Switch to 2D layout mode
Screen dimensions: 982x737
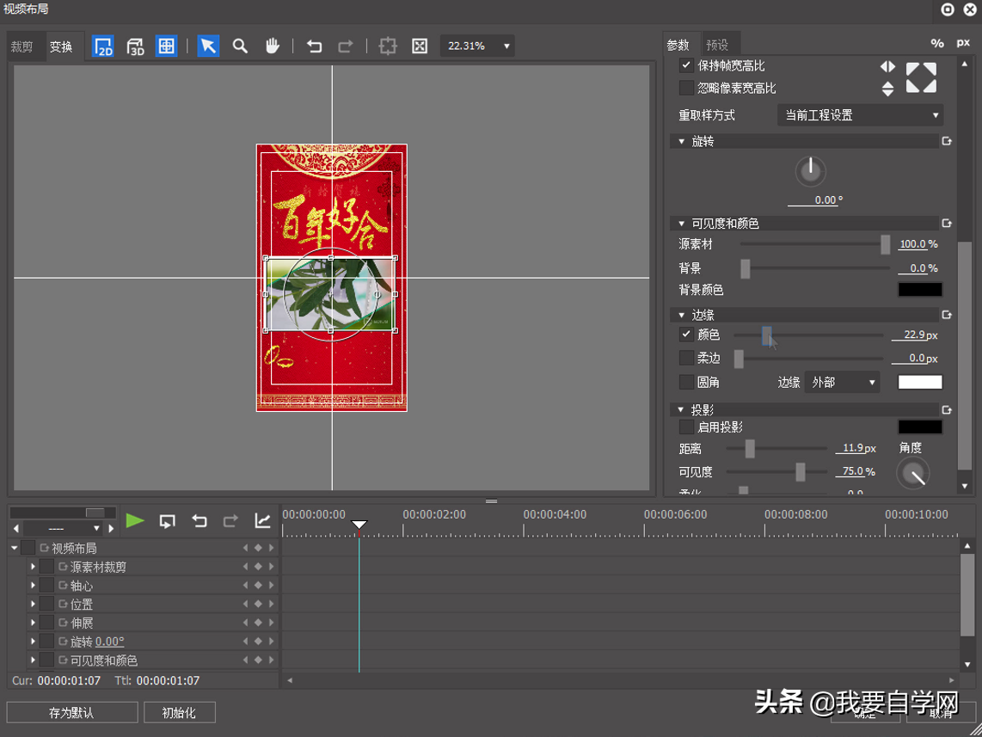(x=102, y=46)
